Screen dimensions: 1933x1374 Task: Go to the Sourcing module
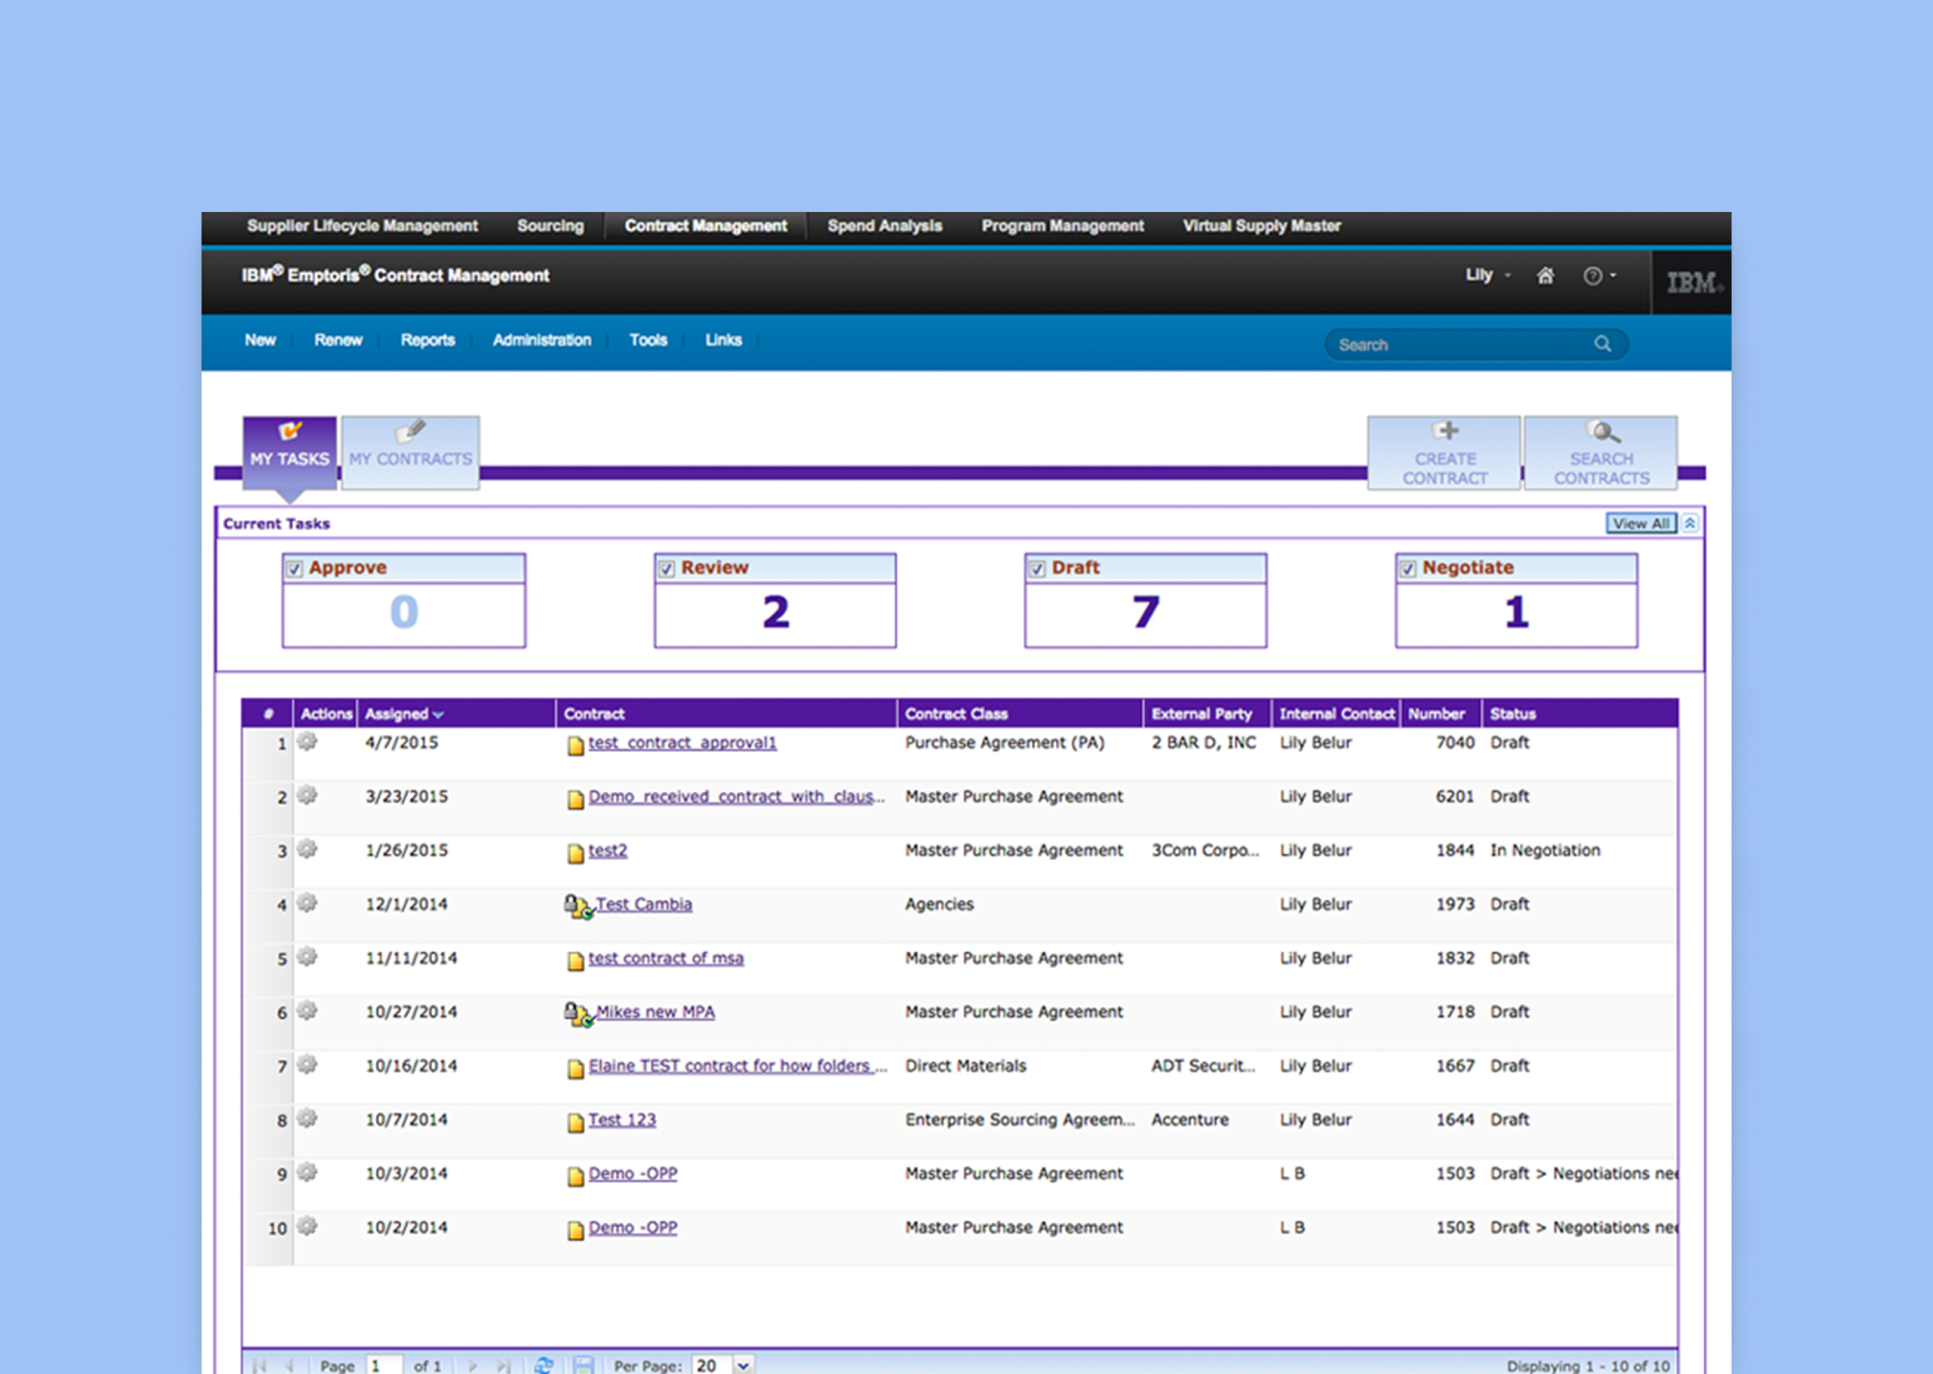[x=550, y=226]
